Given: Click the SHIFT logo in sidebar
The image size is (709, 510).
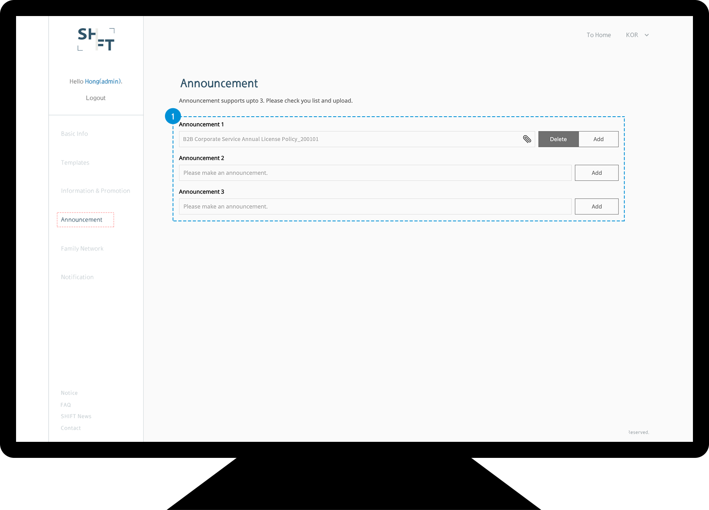Looking at the screenshot, I should 96,39.
